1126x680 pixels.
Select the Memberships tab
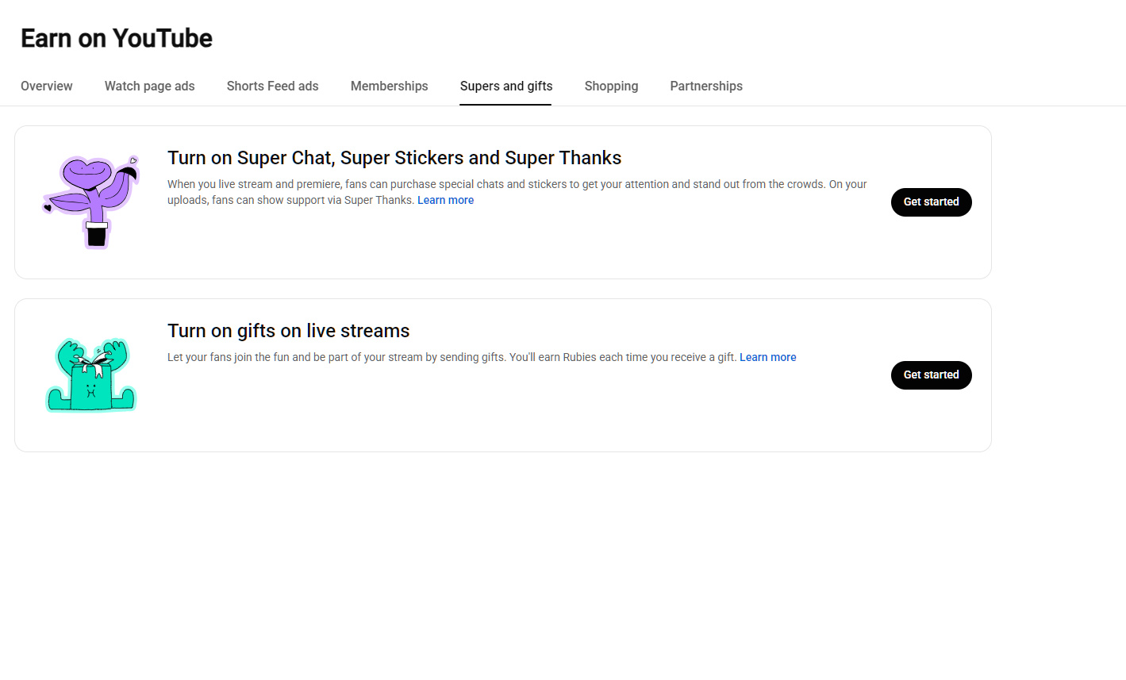pos(390,86)
